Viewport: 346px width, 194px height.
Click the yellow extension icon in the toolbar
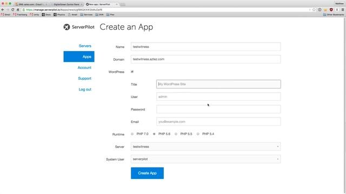[x=325, y=10]
